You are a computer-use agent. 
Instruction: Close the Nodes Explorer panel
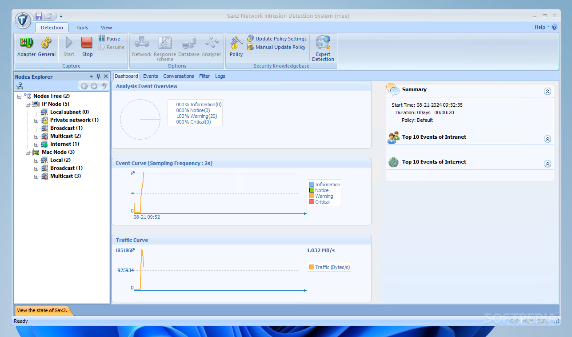[x=106, y=76]
